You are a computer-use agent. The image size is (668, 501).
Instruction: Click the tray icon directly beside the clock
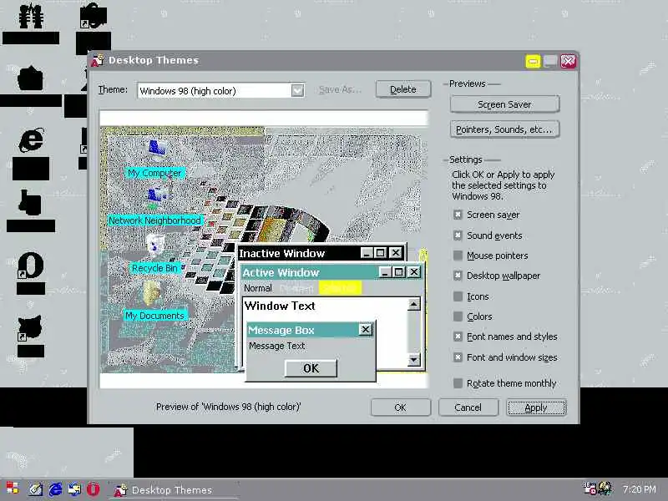pos(605,488)
